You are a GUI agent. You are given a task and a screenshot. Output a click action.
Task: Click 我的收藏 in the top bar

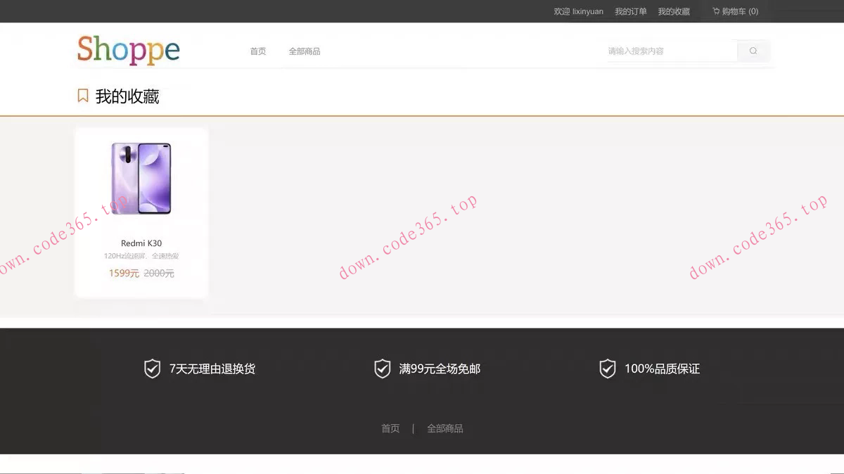pos(674,11)
